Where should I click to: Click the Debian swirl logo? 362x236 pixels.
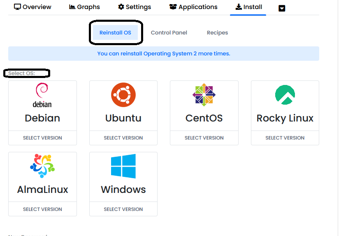pyautogui.click(x=42, y=95)
